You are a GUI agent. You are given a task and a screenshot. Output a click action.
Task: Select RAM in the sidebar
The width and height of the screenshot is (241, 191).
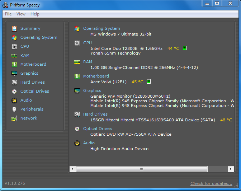coord(25,55)
